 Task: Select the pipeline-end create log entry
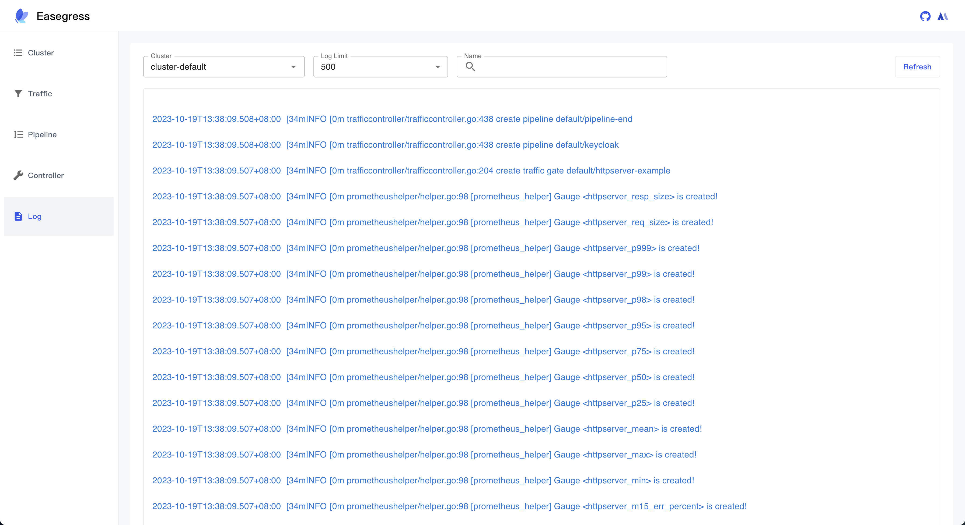(392, 119)
